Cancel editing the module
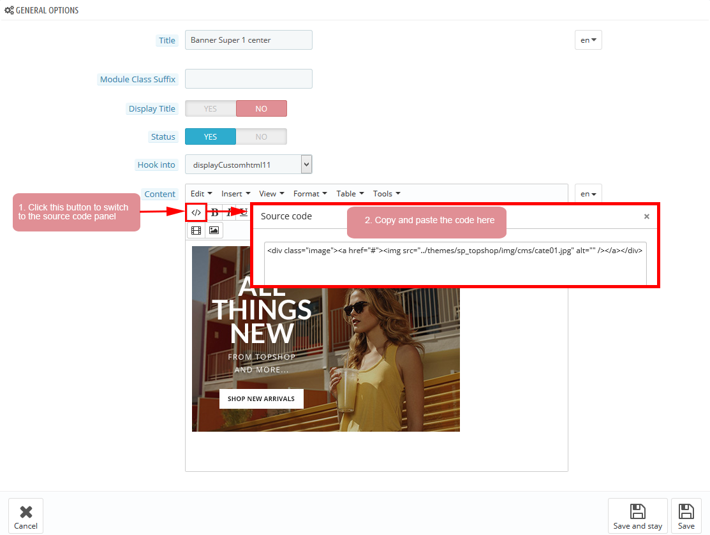Screen dimensions: 710x535 [x=26, y=516]
